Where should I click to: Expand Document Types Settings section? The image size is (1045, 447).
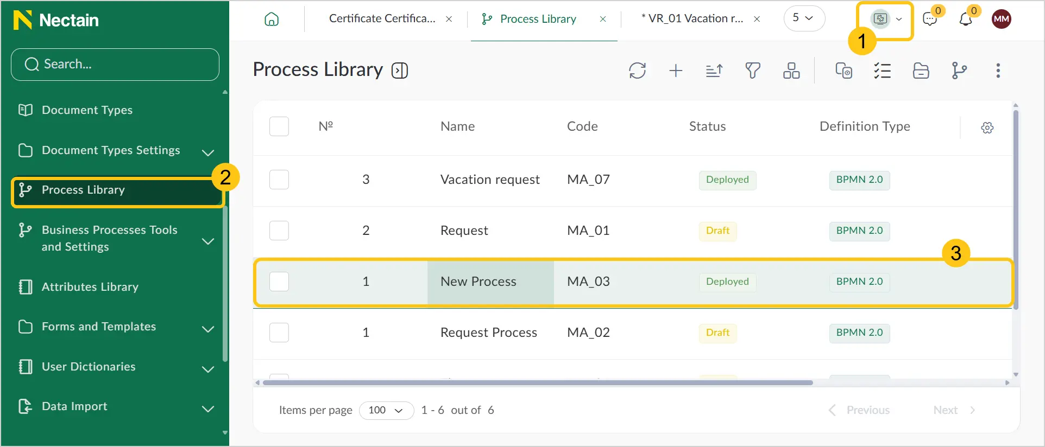(x=208, y=152)
